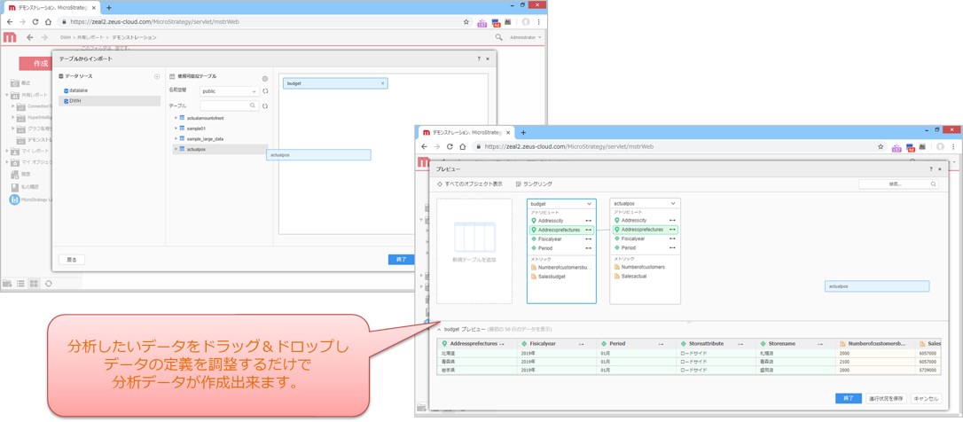Collapse budget プレビュー section chevron
Image resolution: width=963 pixels, height=422 pixels.
pyautogui.click(x=439, y=329)
